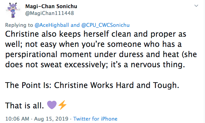
Task: Click the gray 'Replying to' label
Action: 19,25
